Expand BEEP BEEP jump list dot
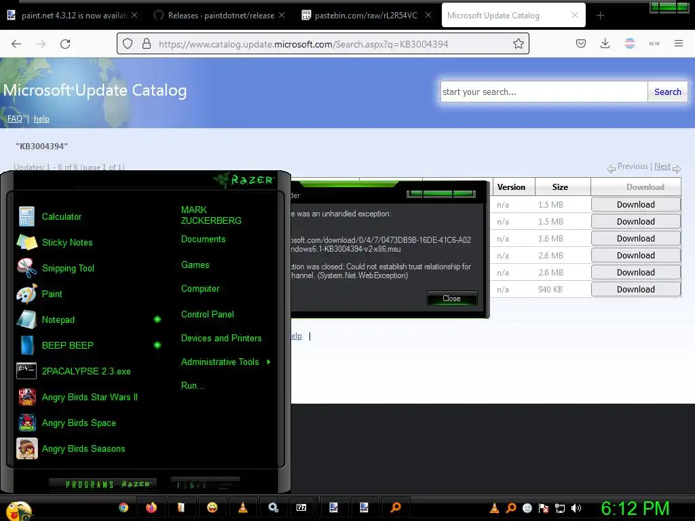 [x=157, y=345]
